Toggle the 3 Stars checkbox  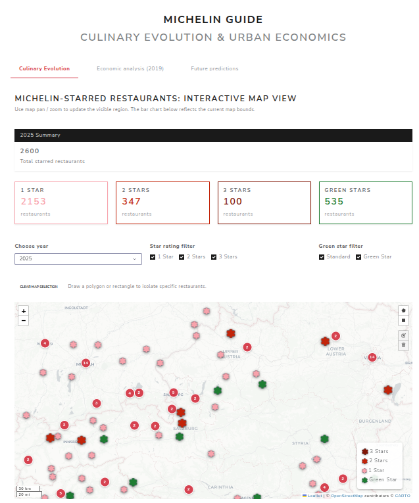(214, 257)
